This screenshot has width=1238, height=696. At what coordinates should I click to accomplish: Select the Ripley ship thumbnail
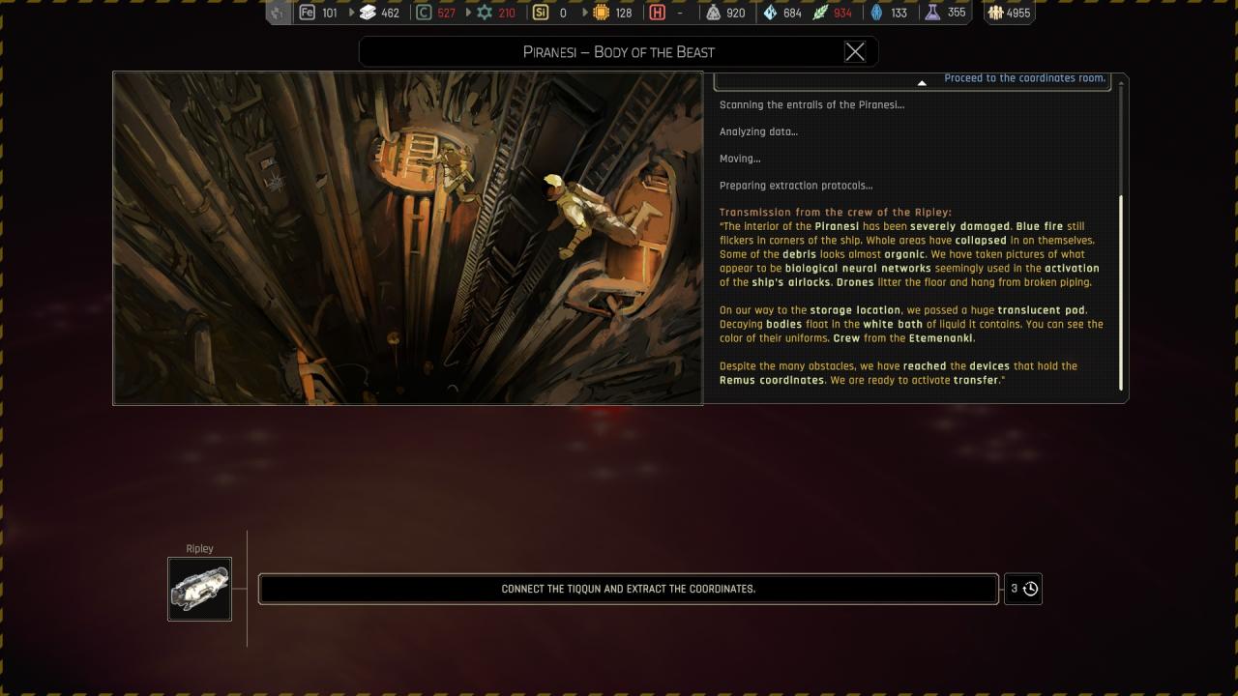point(199,589)
